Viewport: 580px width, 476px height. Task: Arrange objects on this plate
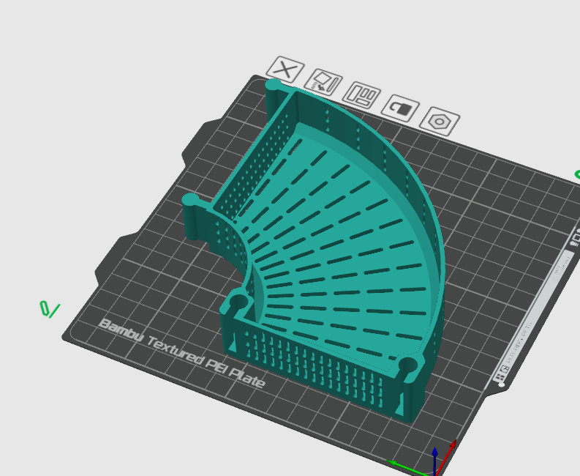click(361, 95)
